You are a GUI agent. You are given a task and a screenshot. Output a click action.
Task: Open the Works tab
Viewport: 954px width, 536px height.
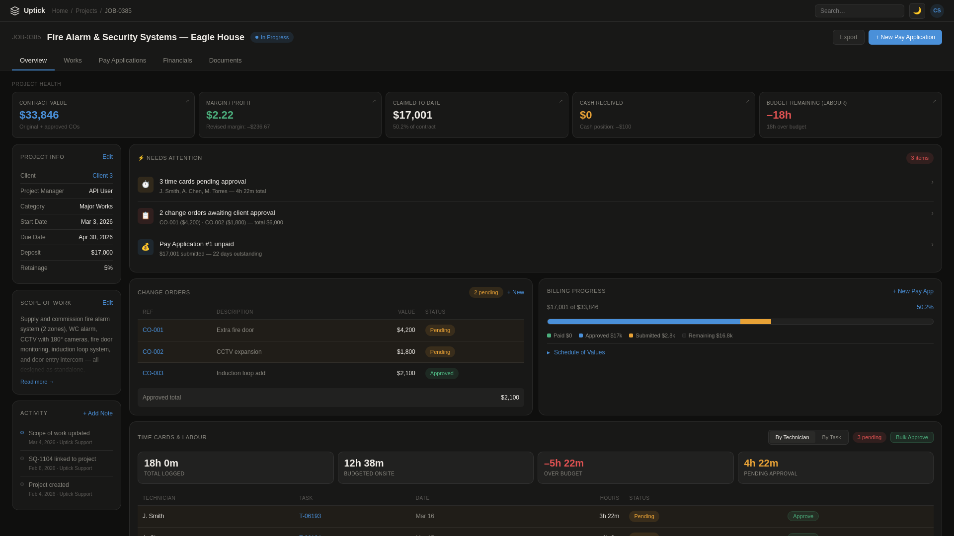[x=73, y=61]
